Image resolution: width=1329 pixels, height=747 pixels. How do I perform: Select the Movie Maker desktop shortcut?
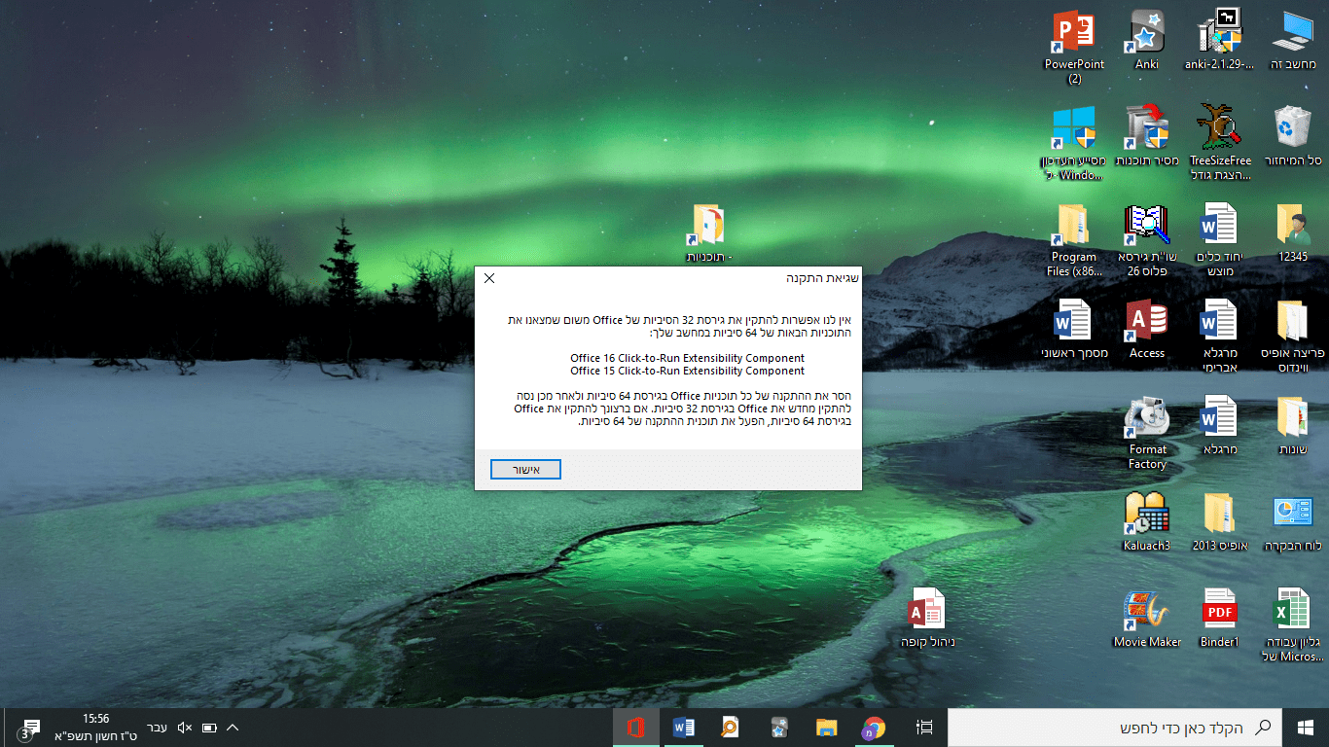tap(1147, 619)
